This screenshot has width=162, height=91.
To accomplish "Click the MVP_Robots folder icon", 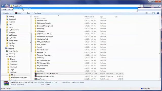I will click(x=35, y=44).
